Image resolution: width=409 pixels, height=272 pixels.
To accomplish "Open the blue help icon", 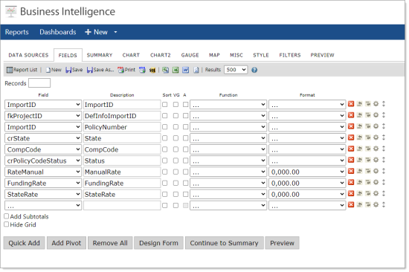I will [254, 70].
